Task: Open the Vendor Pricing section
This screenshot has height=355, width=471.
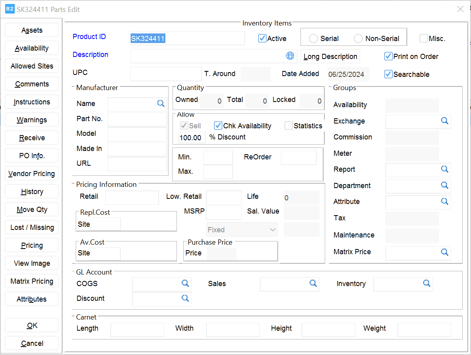Action: pos(32,174)
